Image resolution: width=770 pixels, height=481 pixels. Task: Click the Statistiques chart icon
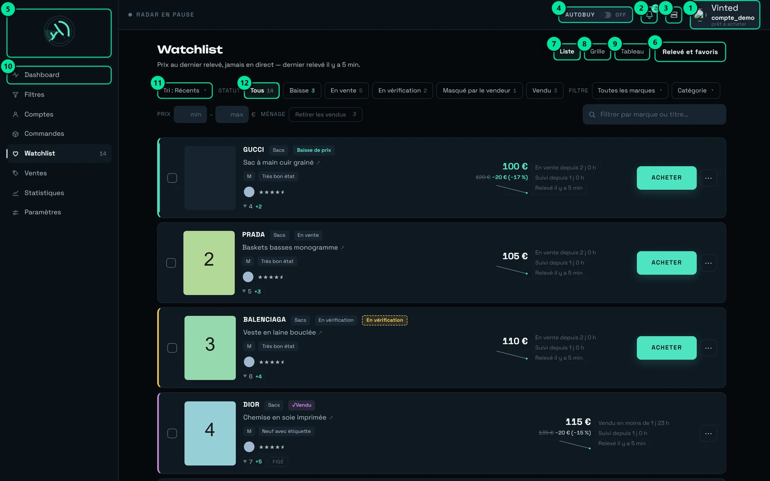click(15, 193)
